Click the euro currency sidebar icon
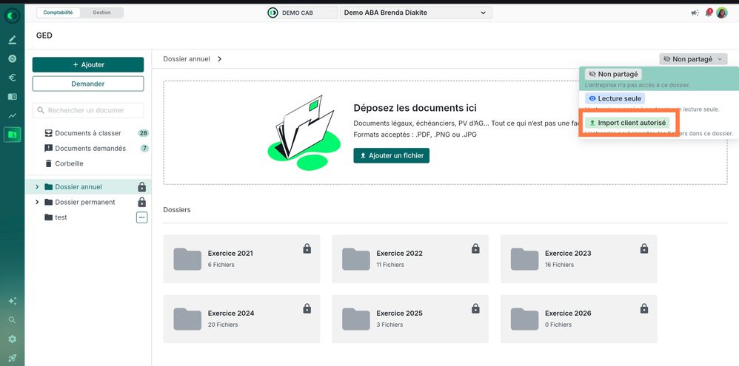This screenshot has height=366, width=739. 13,78
